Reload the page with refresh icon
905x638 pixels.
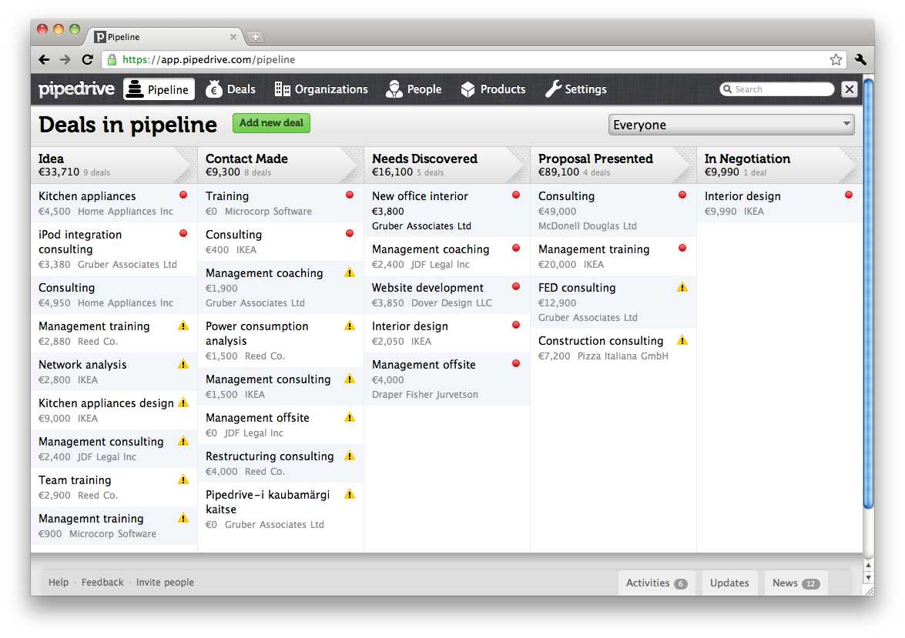87,59
